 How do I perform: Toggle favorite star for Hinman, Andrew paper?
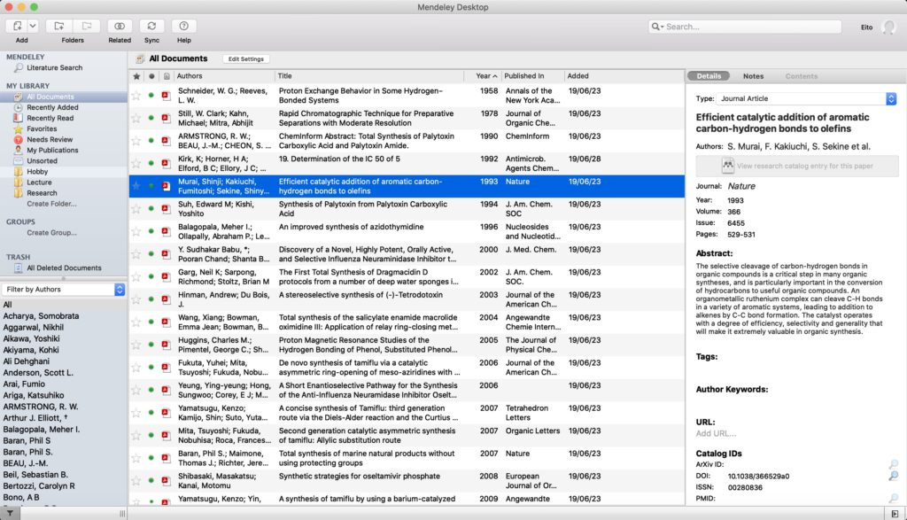(136, 299)
